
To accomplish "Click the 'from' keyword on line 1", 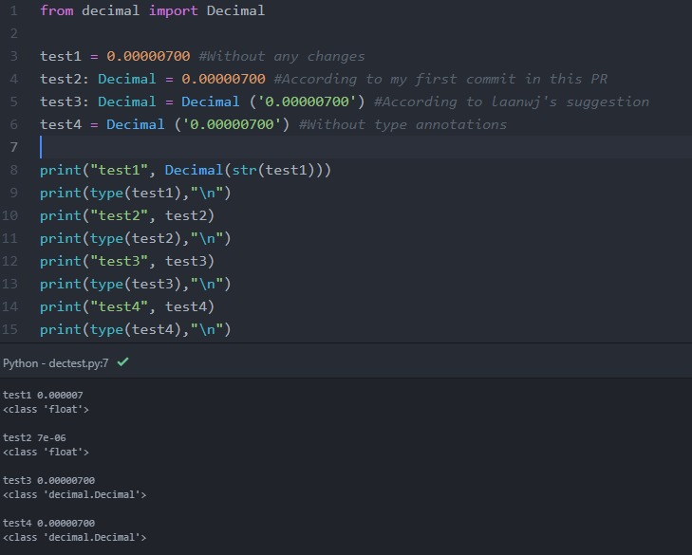I will pos(57,10).
